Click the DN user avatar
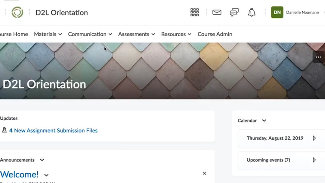This screenshot has width=325, height=183. click(277, 13)
